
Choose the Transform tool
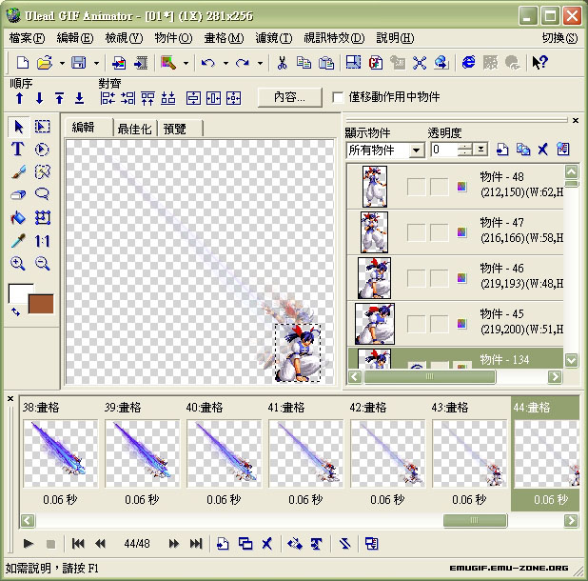43,218
